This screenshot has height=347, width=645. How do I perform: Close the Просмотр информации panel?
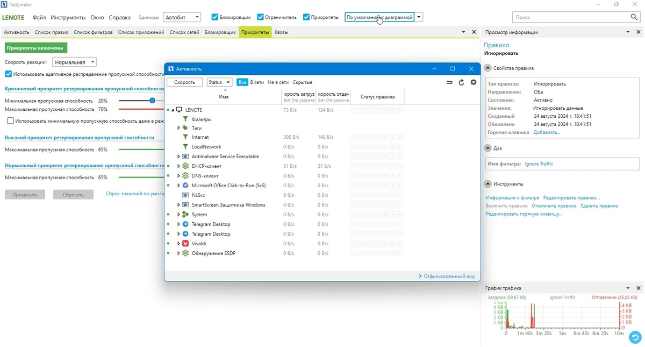pos(639,32)
